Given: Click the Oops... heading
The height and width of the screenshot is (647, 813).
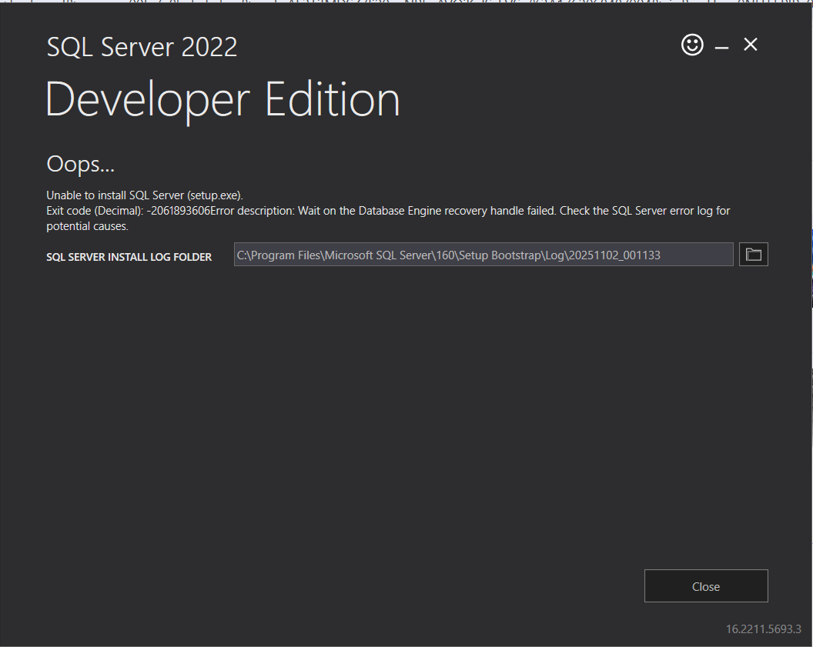Looking at the screenshot, I should (x=80, y=163).
